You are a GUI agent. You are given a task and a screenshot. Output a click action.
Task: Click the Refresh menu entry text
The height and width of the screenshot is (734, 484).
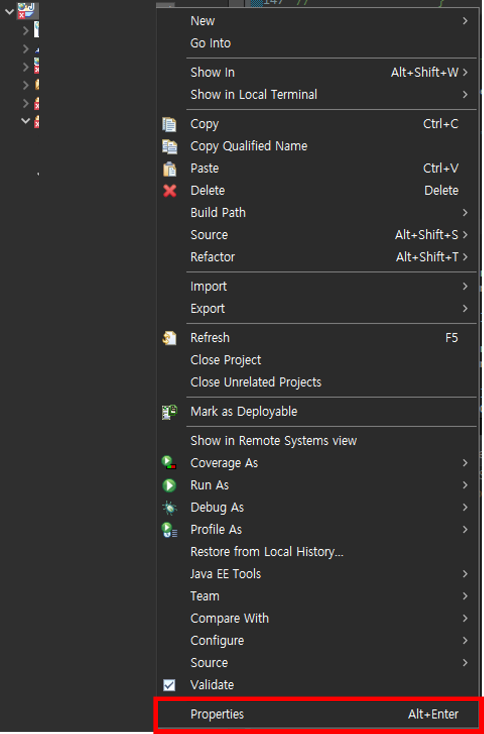click(210, 338)
